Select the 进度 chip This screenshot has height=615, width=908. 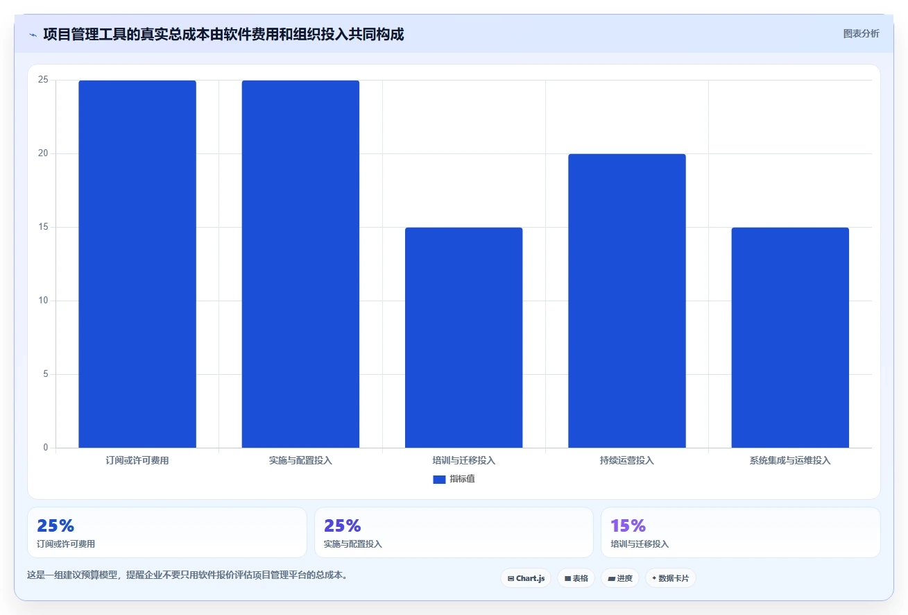coord(619,578)
